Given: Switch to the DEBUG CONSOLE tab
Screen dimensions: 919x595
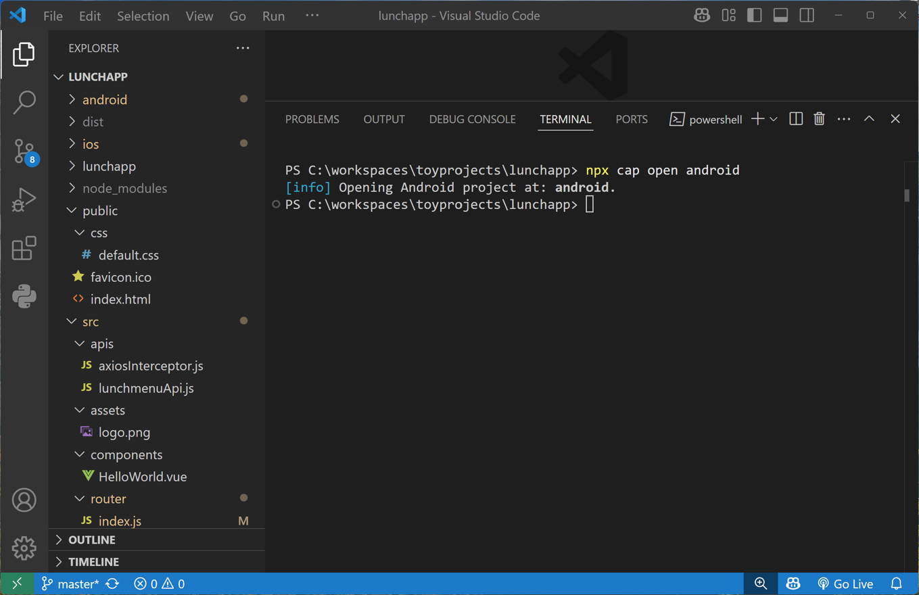Looking at the screenshot, I should click(472, 119).
